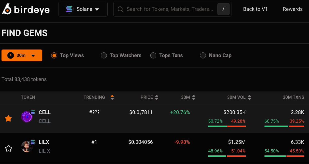Click the LIL X subtitle text
This screenshot has width=309, height=164.
click(44, 151)
